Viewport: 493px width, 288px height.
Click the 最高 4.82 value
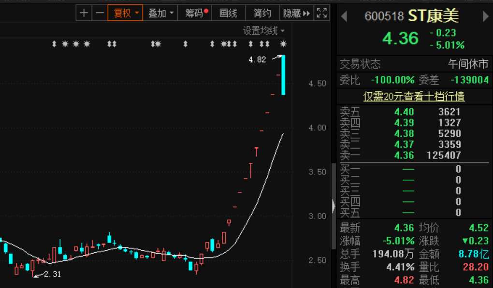coord(404,280)
